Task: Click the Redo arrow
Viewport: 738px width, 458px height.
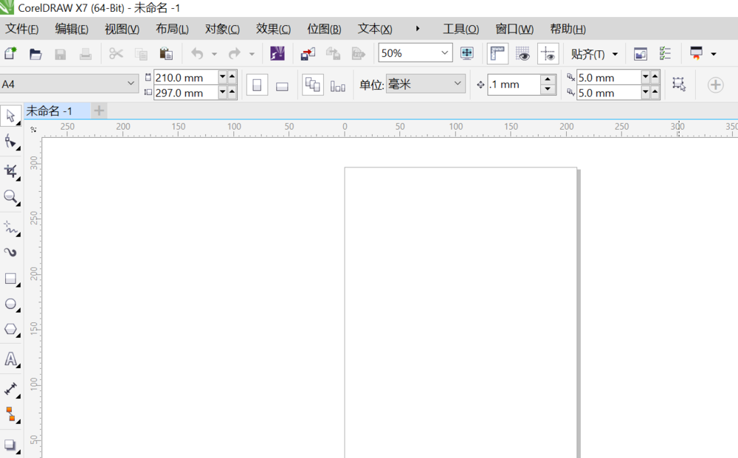Action: click(x=235, y=54)
